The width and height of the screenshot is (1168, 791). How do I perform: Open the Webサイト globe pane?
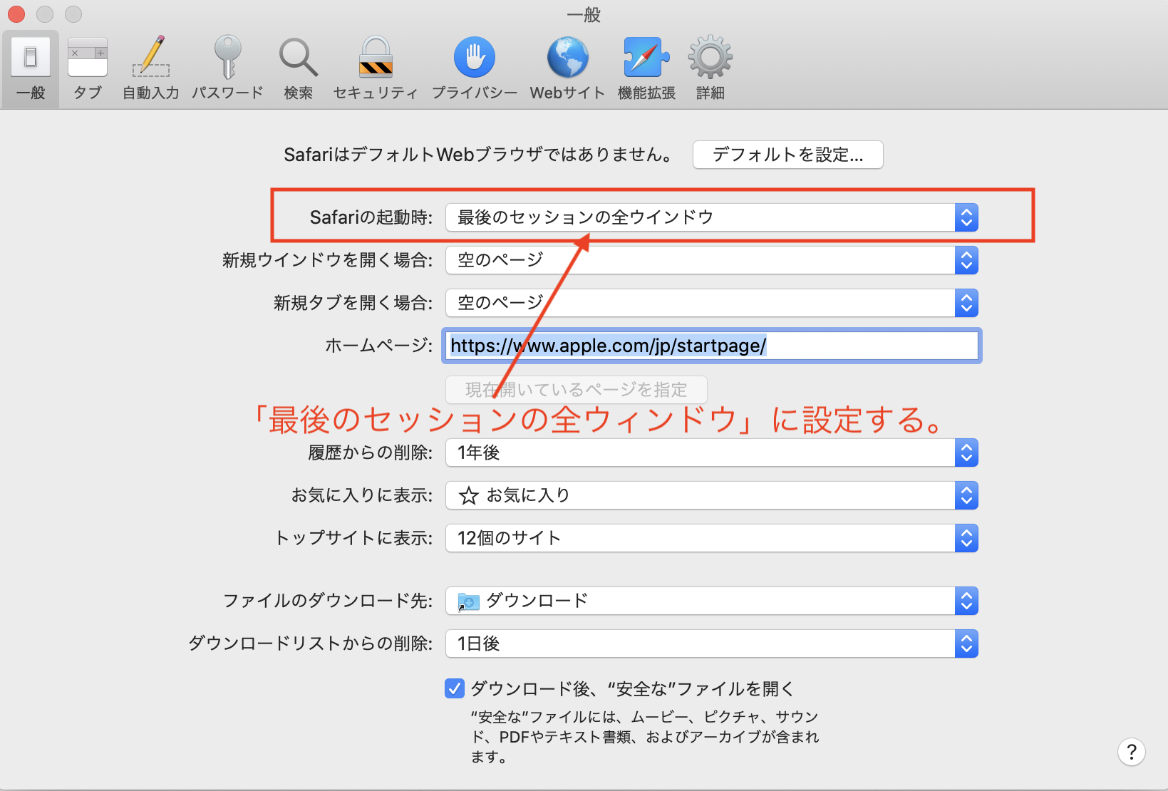(567, 69)
